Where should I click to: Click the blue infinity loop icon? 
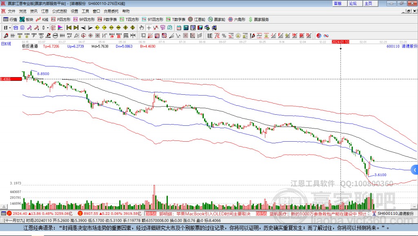point(326,36)
